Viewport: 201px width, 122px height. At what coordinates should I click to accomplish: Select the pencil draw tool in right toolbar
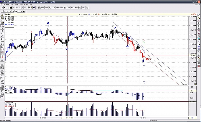199,18
